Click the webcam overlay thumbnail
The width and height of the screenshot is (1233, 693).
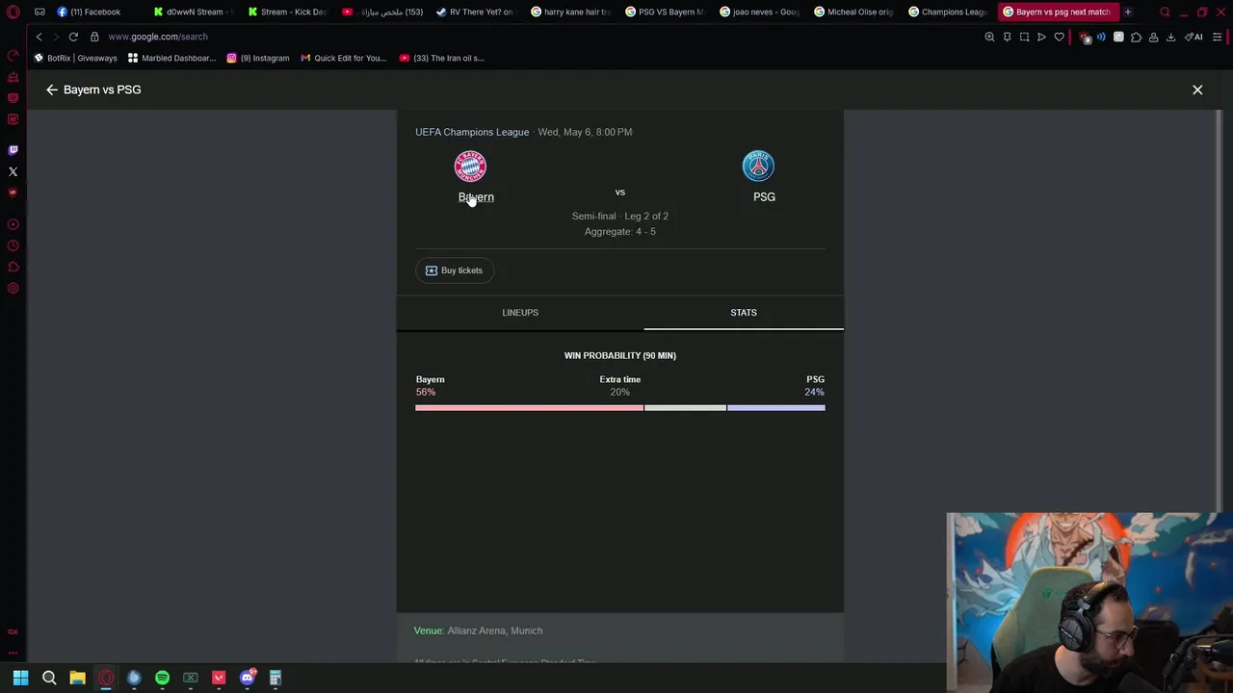(1089, 603)
